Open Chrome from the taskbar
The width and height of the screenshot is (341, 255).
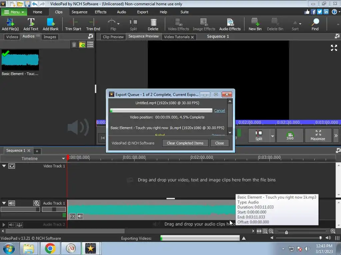pos(50,248)
